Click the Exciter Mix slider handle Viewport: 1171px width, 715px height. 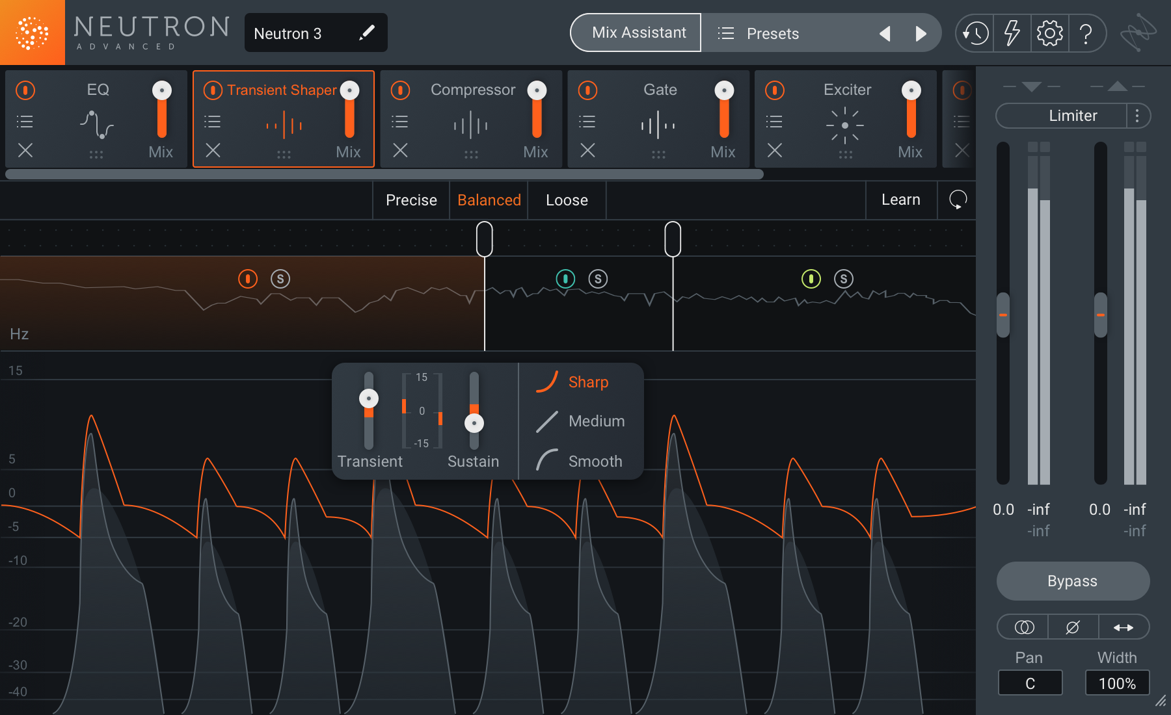[x=911, y=90]
